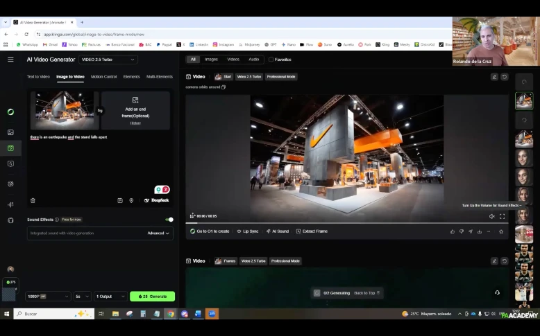Check the Favorites checkbox

[271, 60]
